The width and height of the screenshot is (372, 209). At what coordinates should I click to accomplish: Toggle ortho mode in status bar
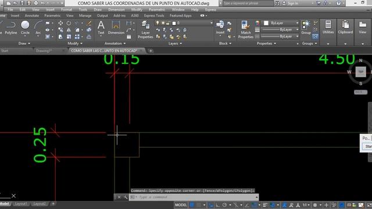pyautogui.click(x=217, y=205)
